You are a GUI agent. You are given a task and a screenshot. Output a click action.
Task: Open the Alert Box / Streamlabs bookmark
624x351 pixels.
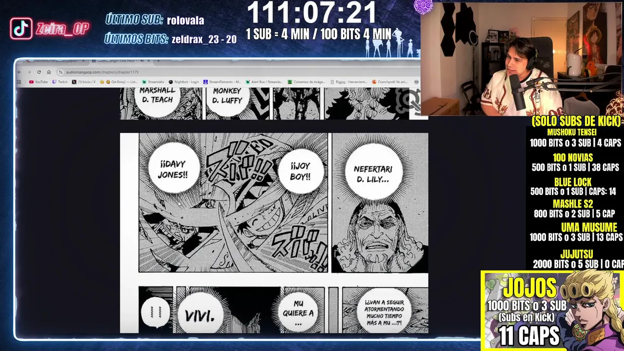[264, 82]
